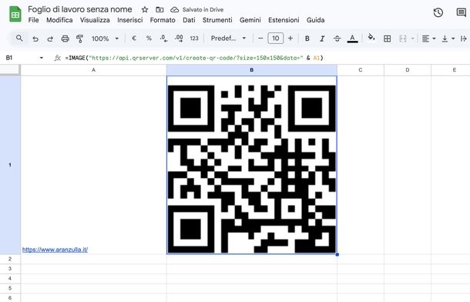The height and width of the screenshot is (302, 470).
Task: Toggle italic formatting
Action: [x=322, y=39]
